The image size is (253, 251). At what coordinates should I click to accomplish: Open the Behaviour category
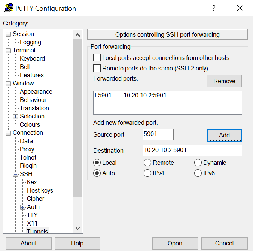click(33, 100)
